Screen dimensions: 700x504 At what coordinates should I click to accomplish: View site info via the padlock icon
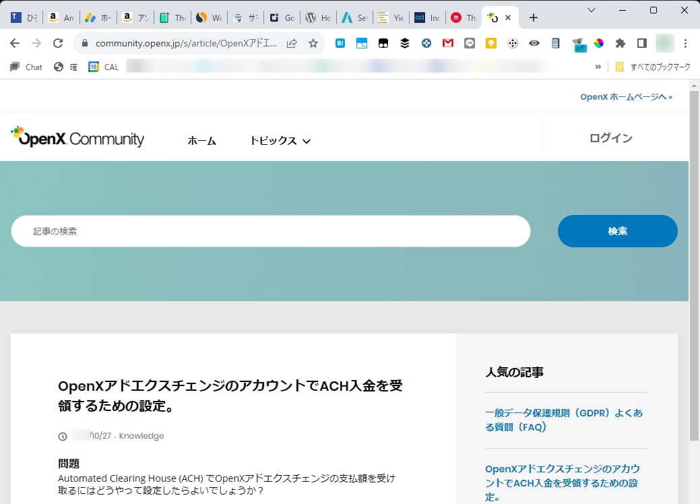85,43
